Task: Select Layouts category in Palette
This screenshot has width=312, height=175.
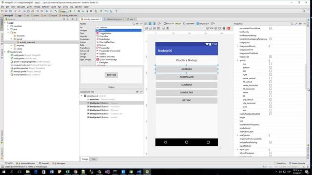Action: coord(83,36)
